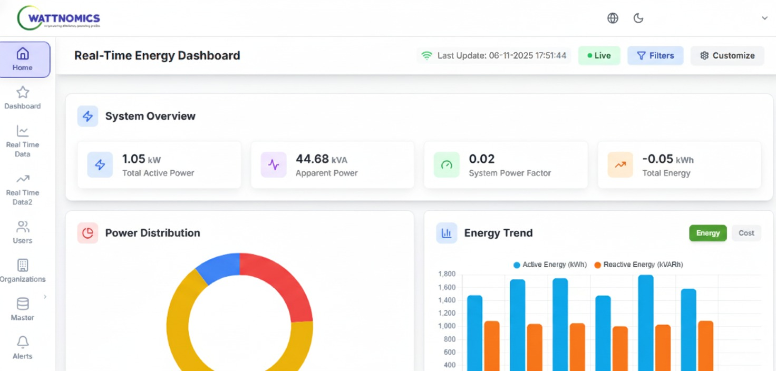
Task: Navigate to Organizations in sidebar
Action: click(23, 271)
